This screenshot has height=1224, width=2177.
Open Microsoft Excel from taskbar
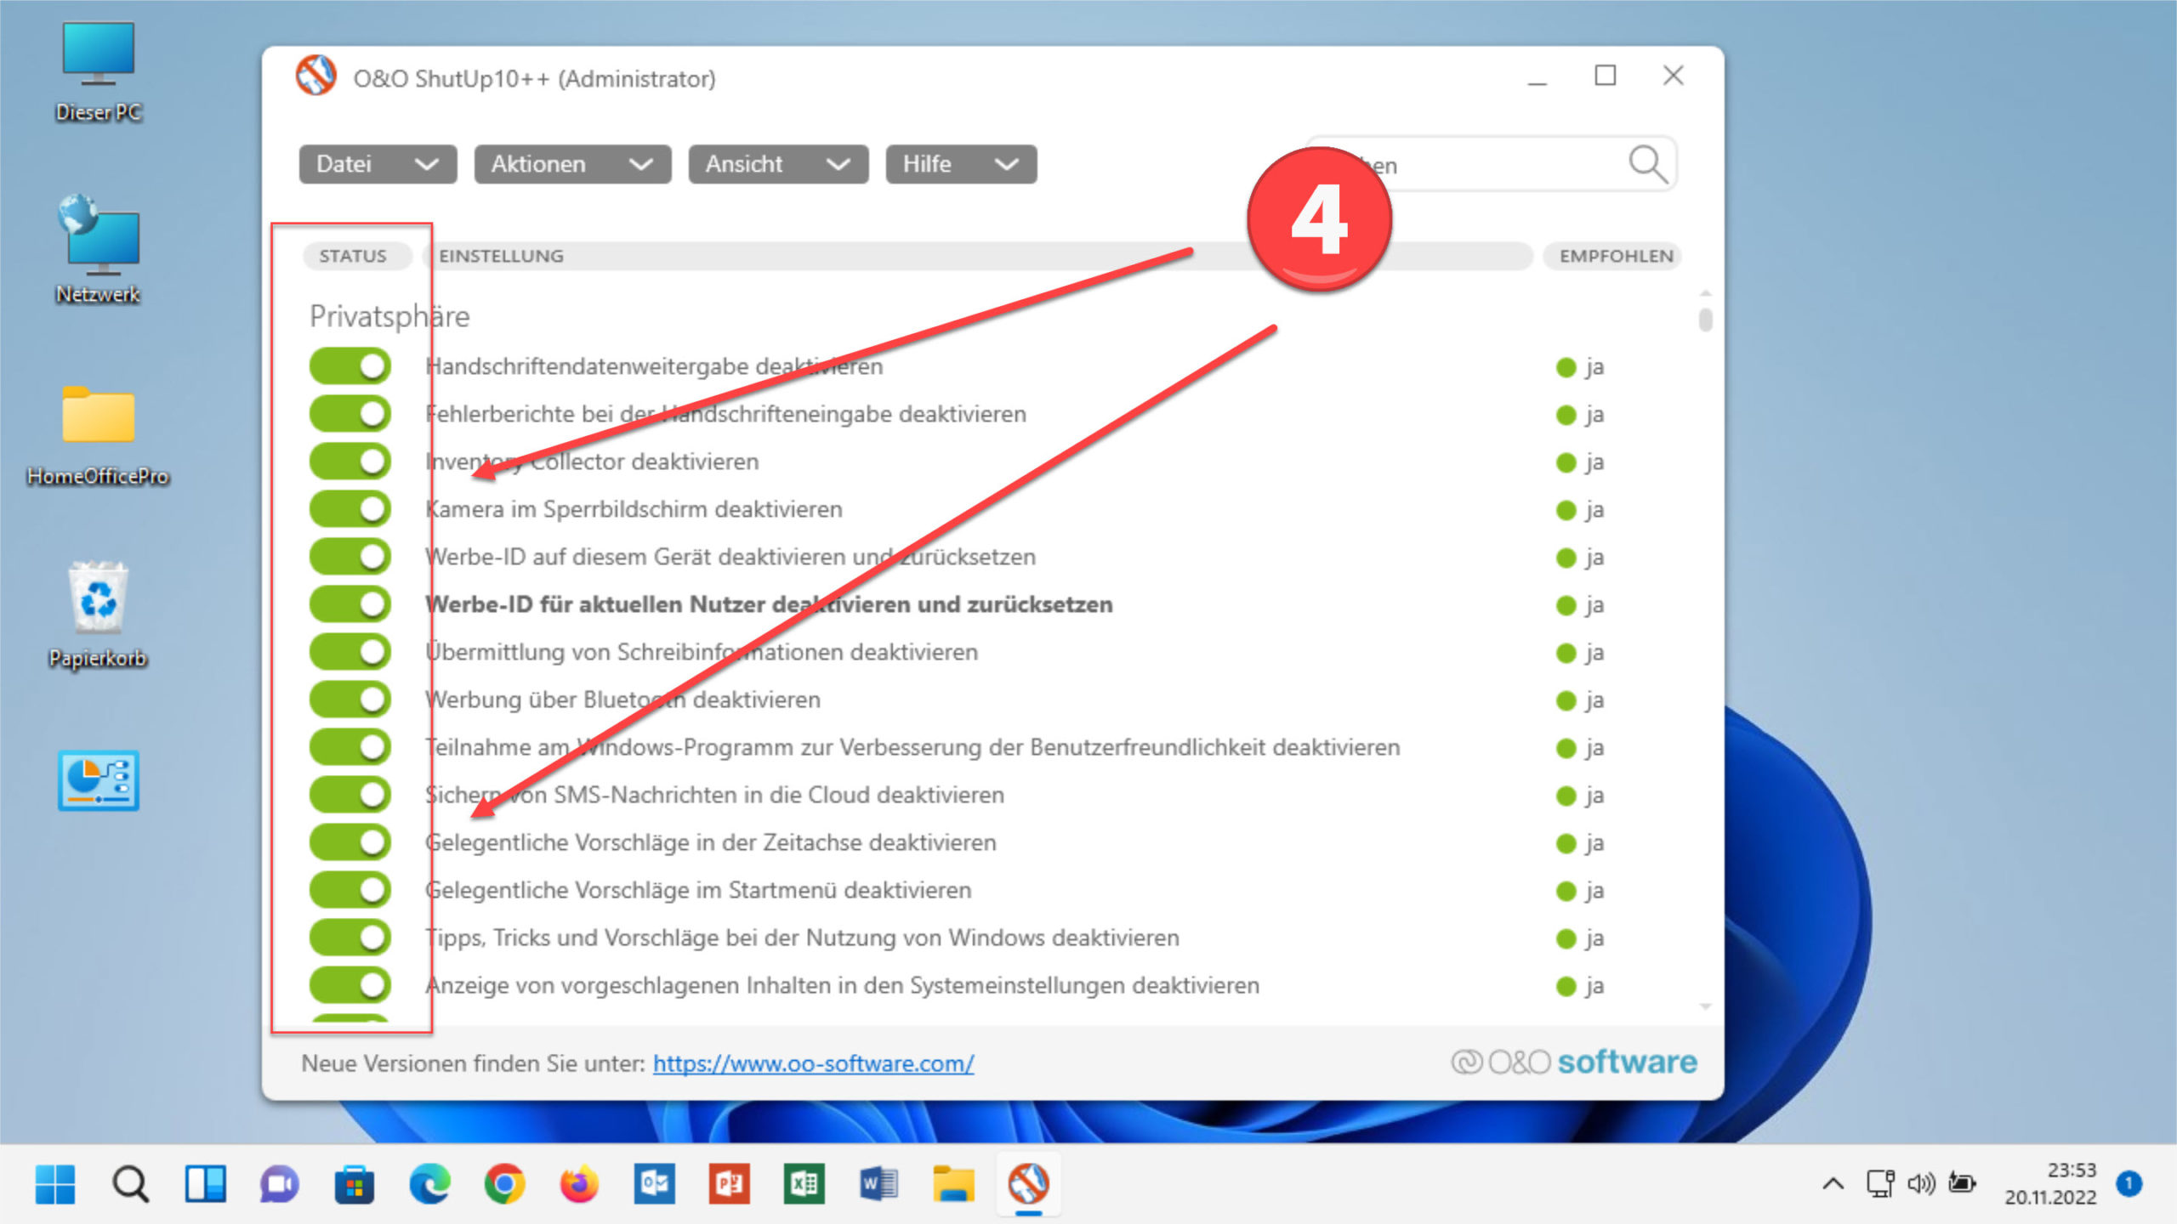tap(804, 1182)
